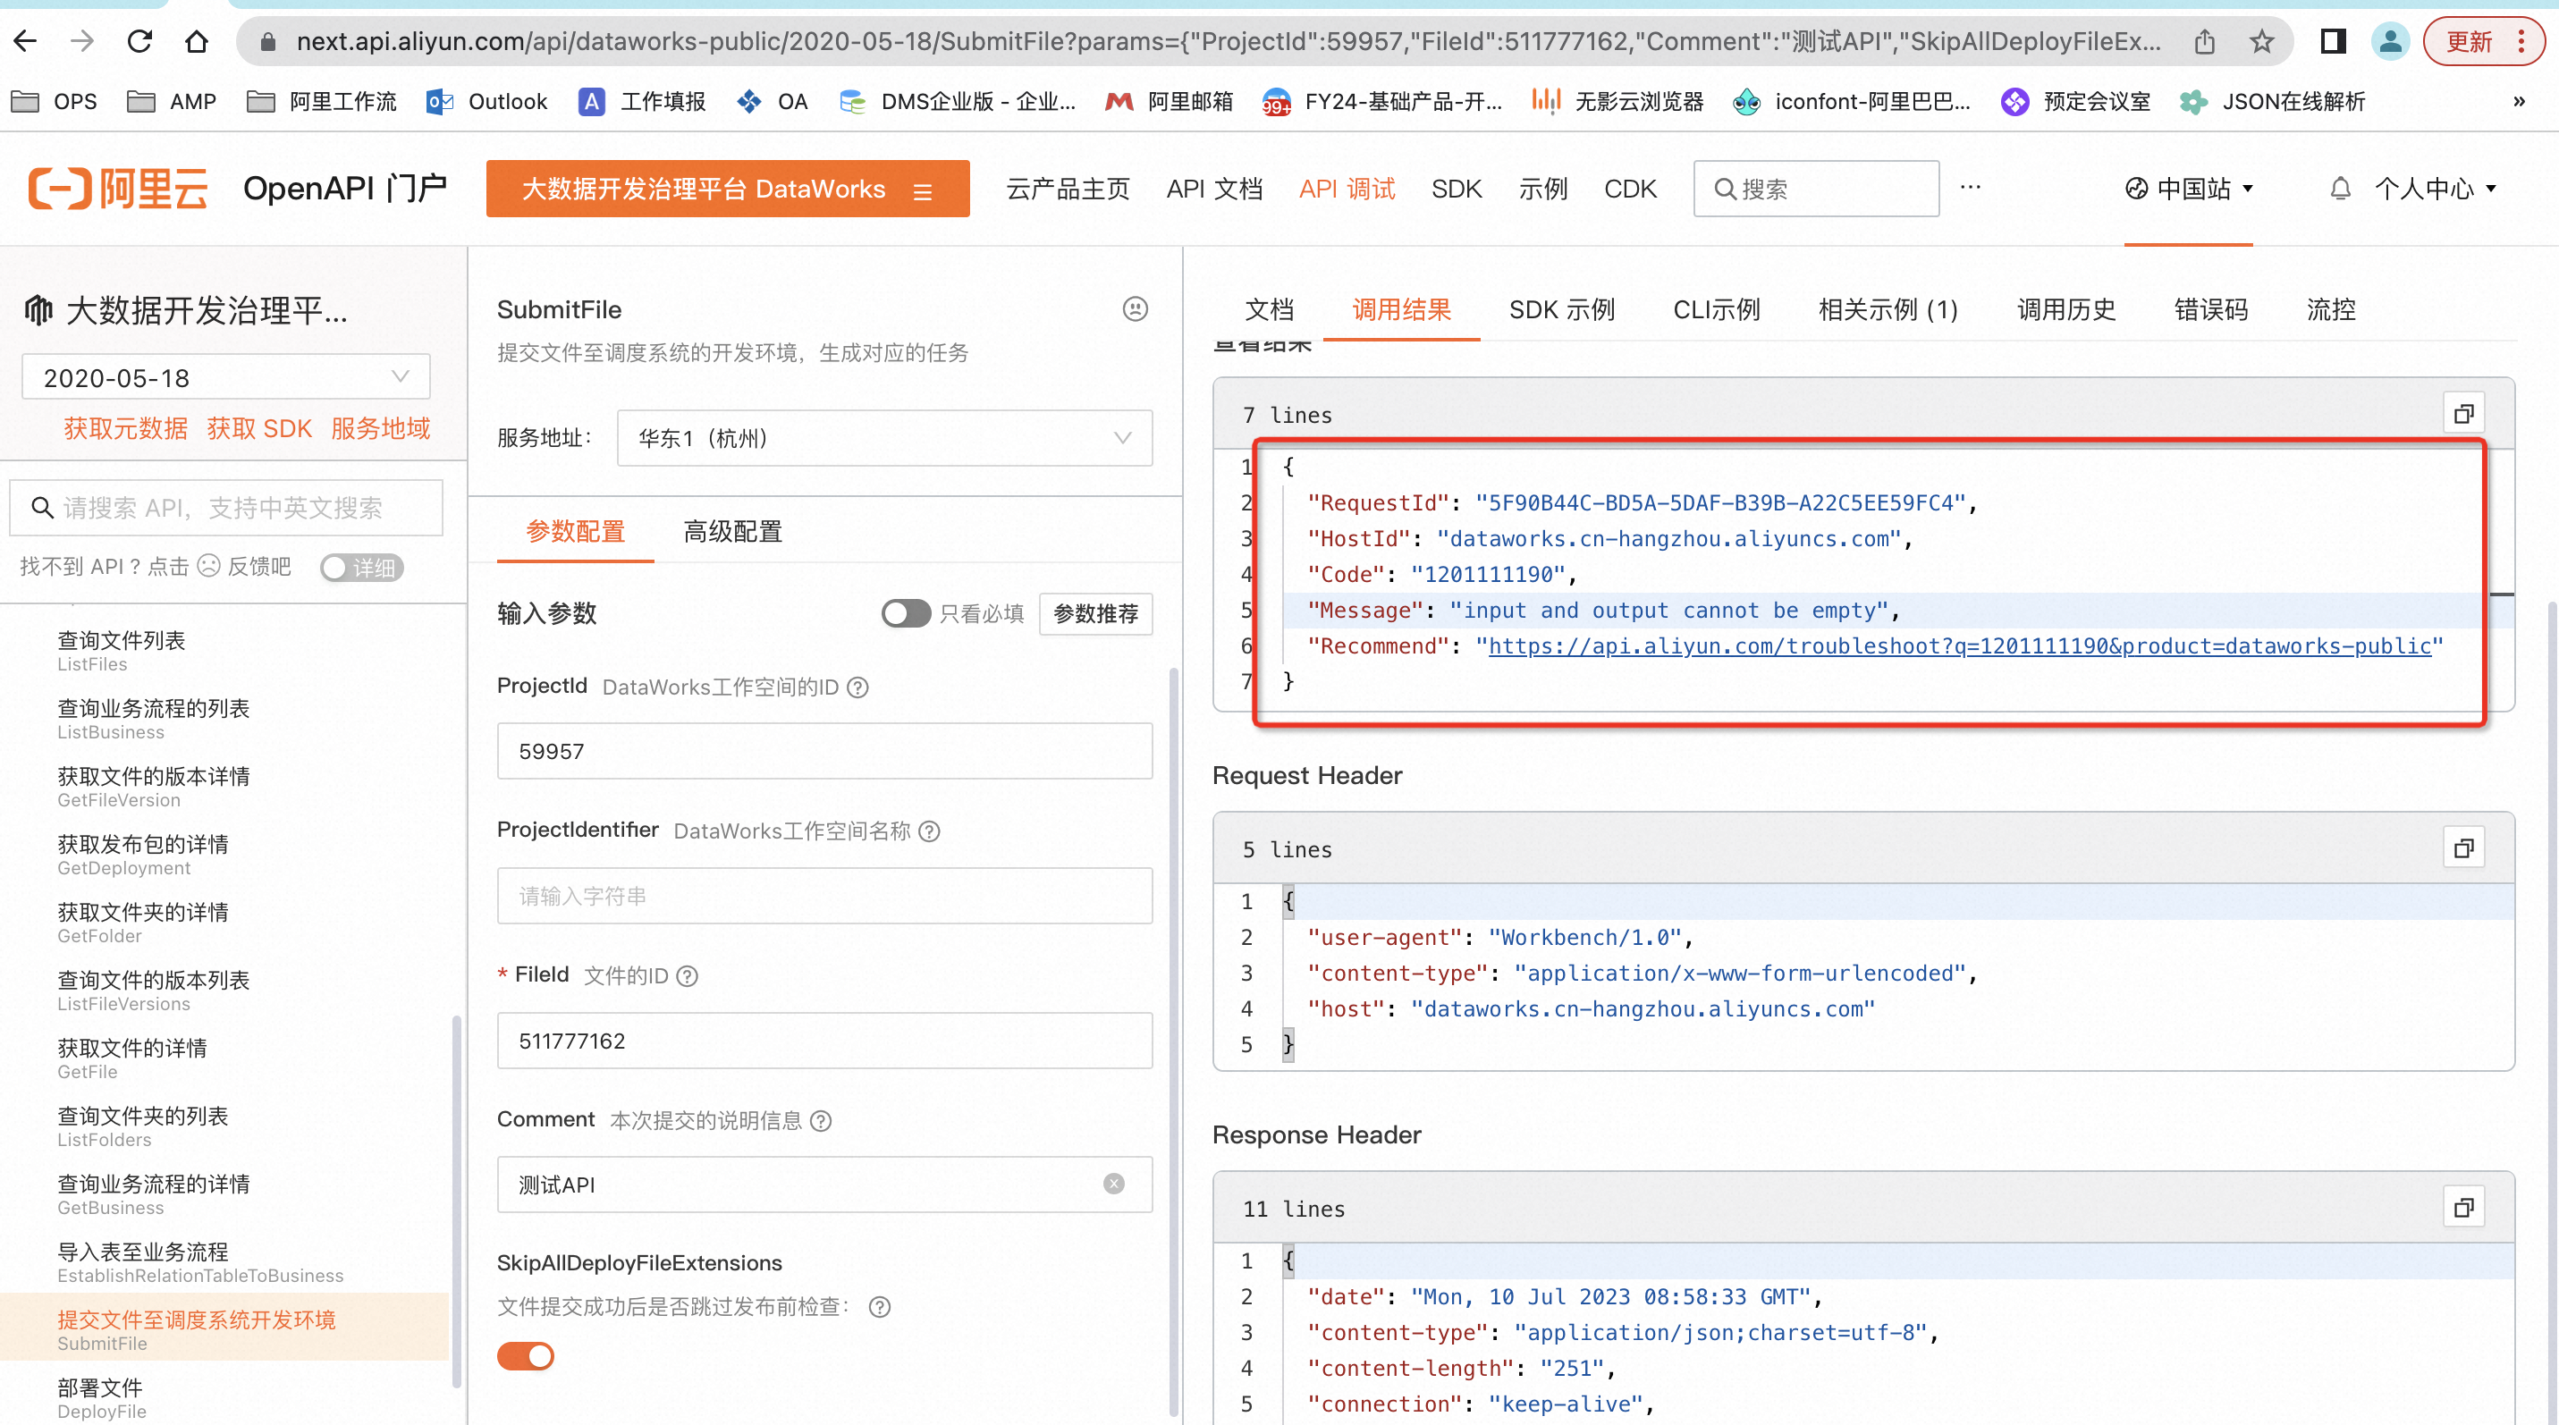2559x1425 pixels.
Task: Disable the SkipAllDeployFileExtensions switch
Action: pos(526,1355)
